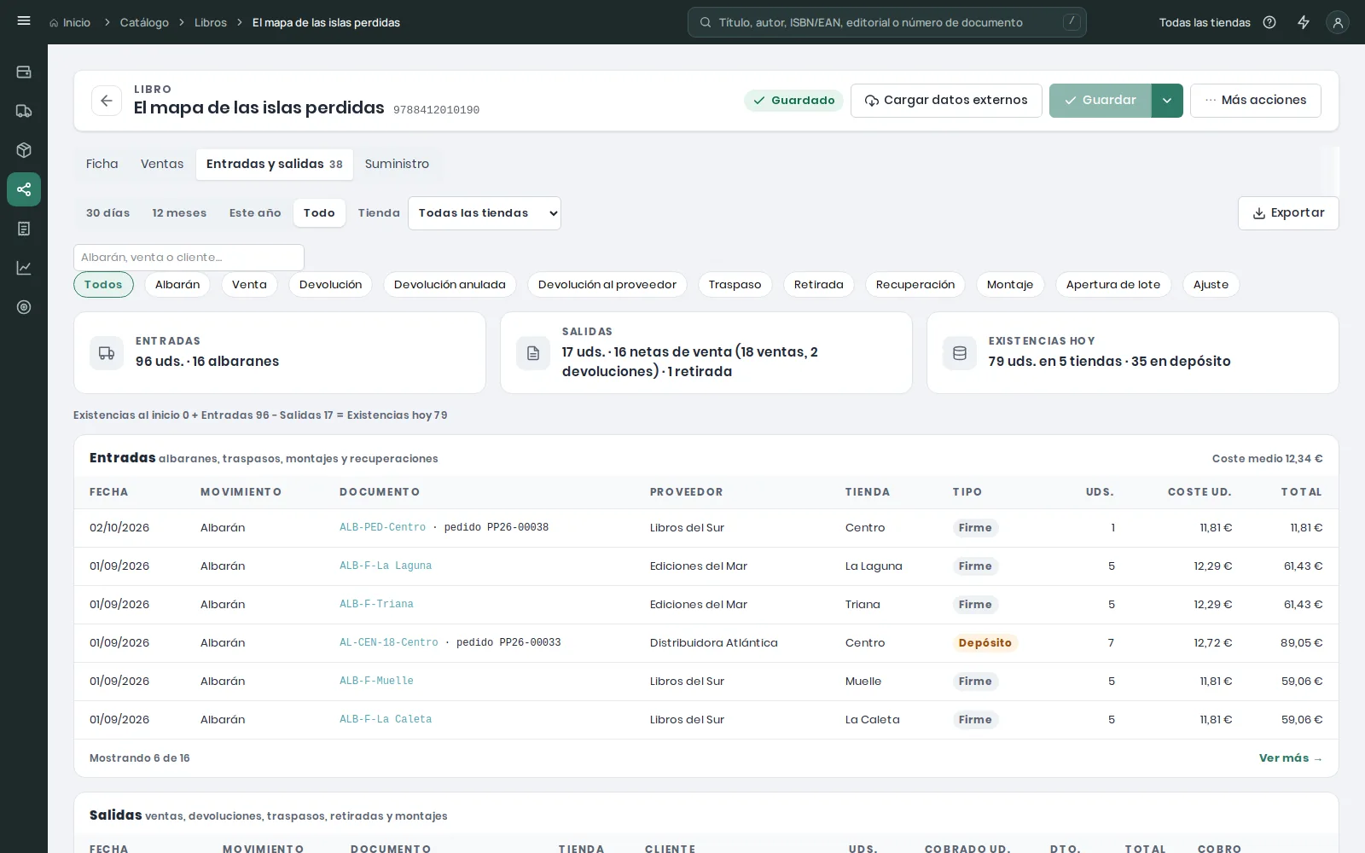This screenshot has height=853, width=1365.
Task: Click Ver más to show more entries
Action: coord(1291,758)
